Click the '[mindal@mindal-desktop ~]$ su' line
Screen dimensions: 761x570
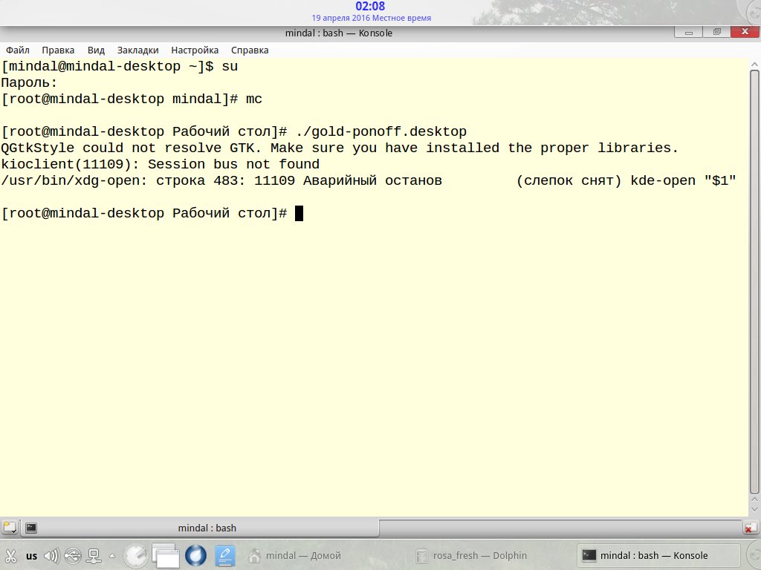pos(120,66)
